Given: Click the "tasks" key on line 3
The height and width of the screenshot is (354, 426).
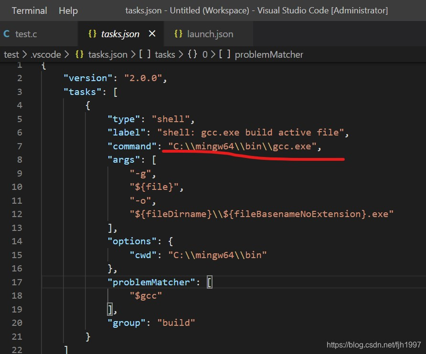Looking at the screenshot, I should pos(82,92).
